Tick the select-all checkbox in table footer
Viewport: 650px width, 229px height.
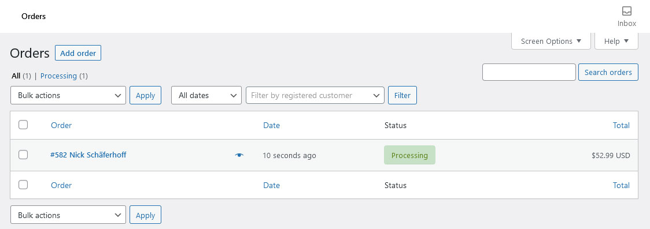pos(23,185)
